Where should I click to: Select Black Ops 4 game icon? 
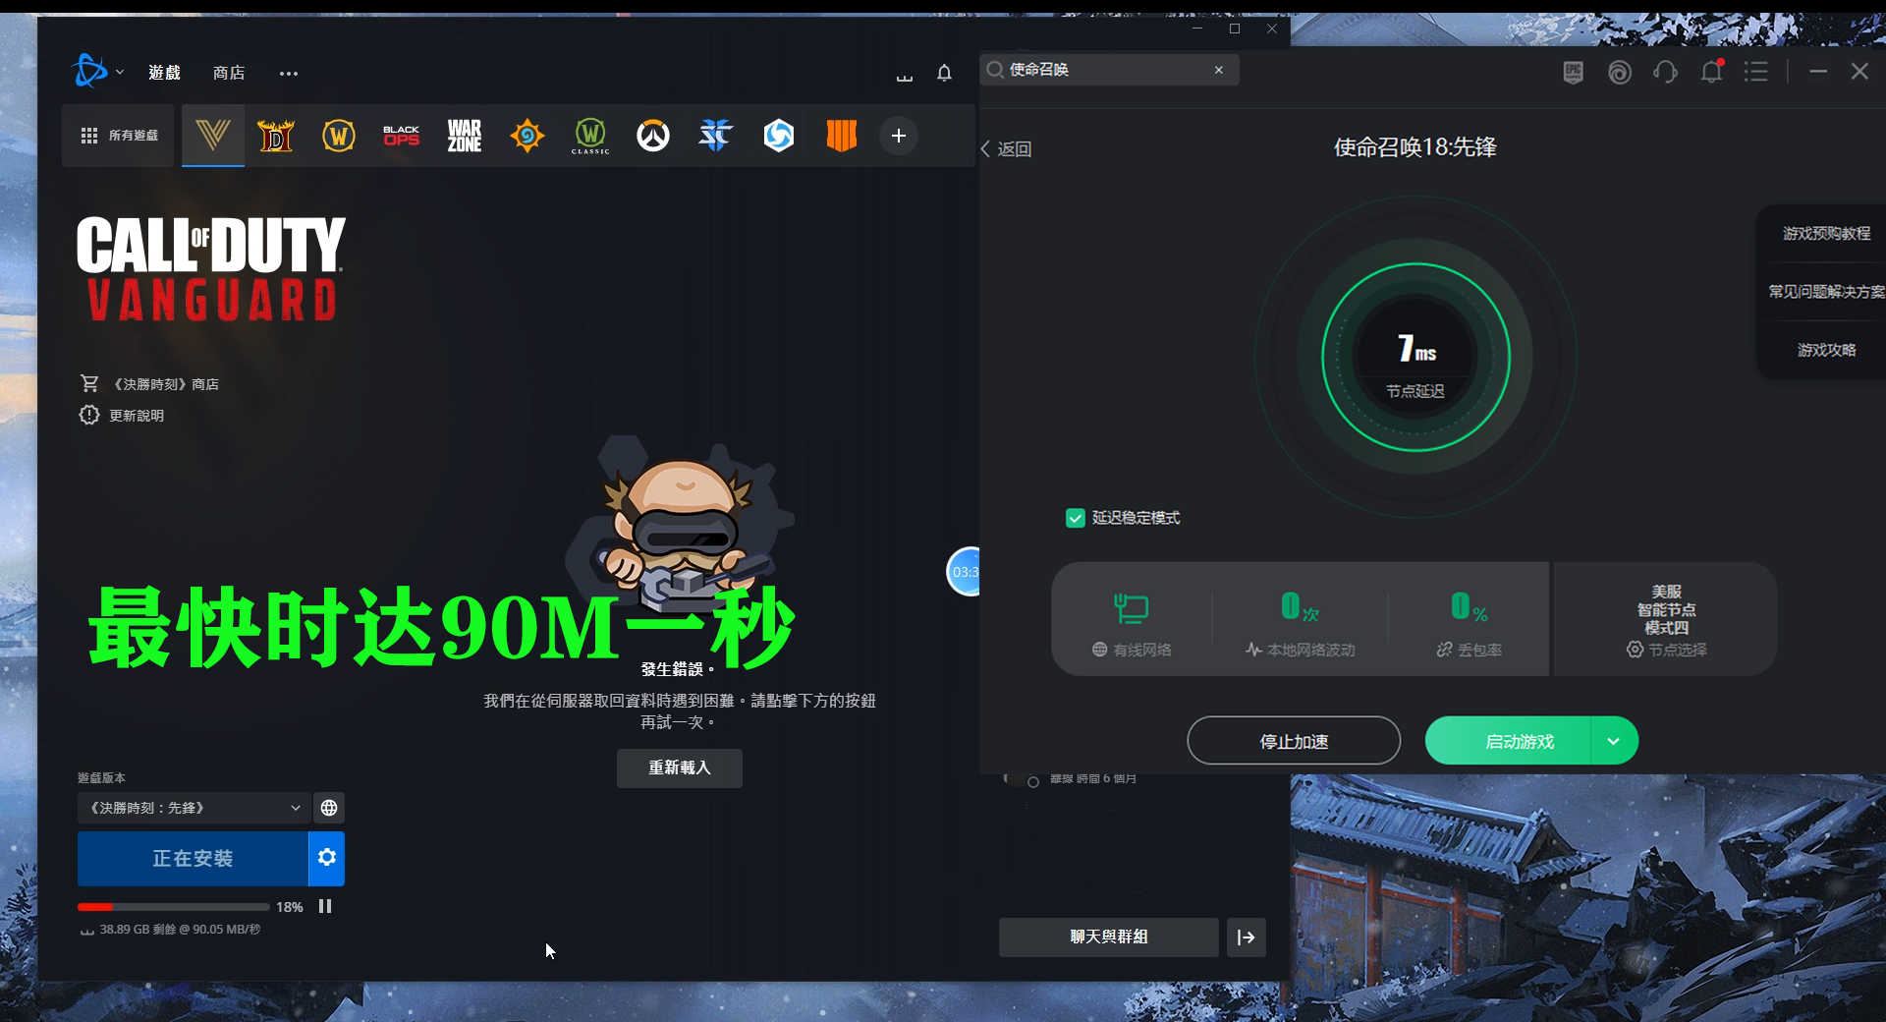click(x=842, y=136)
